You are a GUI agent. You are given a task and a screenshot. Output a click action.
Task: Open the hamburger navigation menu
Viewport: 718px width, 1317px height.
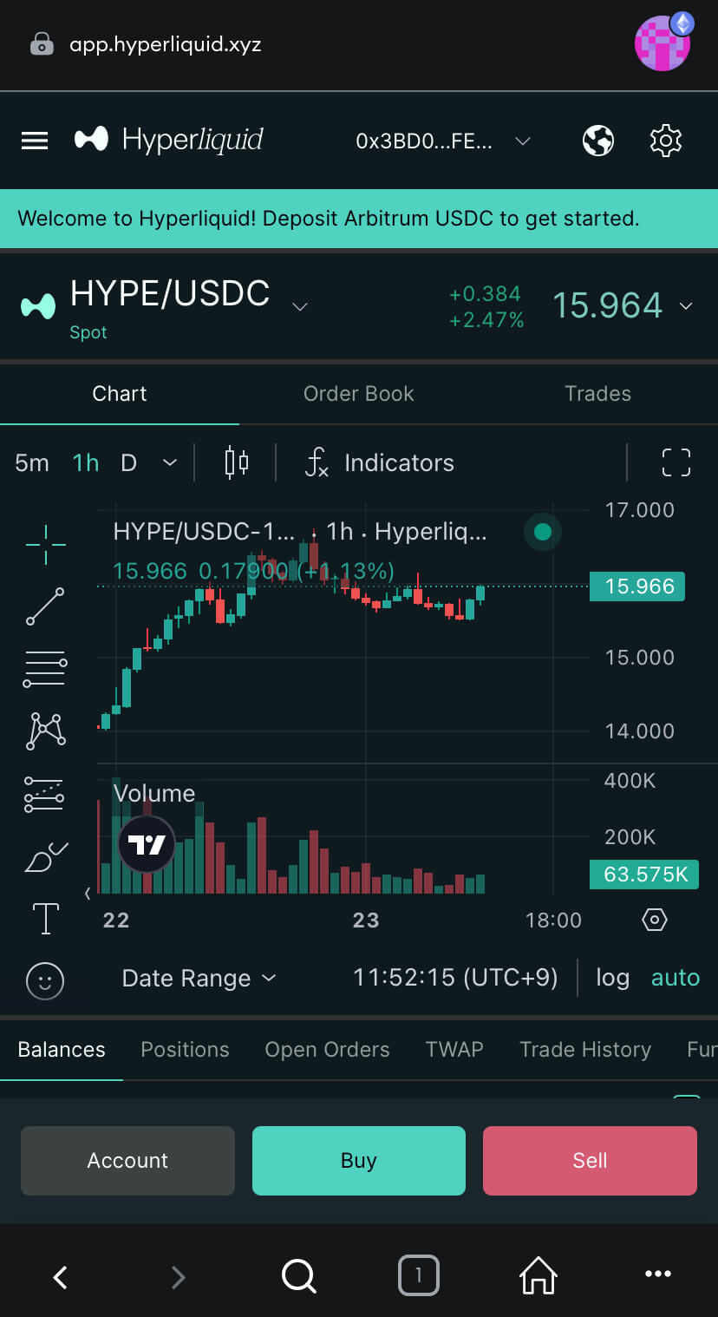point(35,140)
